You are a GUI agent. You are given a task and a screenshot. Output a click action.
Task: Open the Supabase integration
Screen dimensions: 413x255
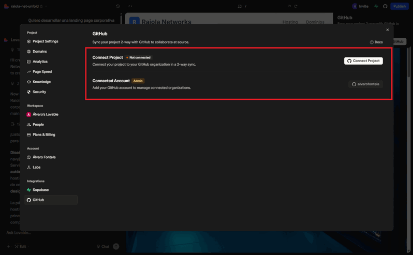tap(38, 190)
